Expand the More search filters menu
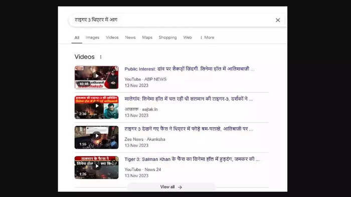 tap(207, 37)
